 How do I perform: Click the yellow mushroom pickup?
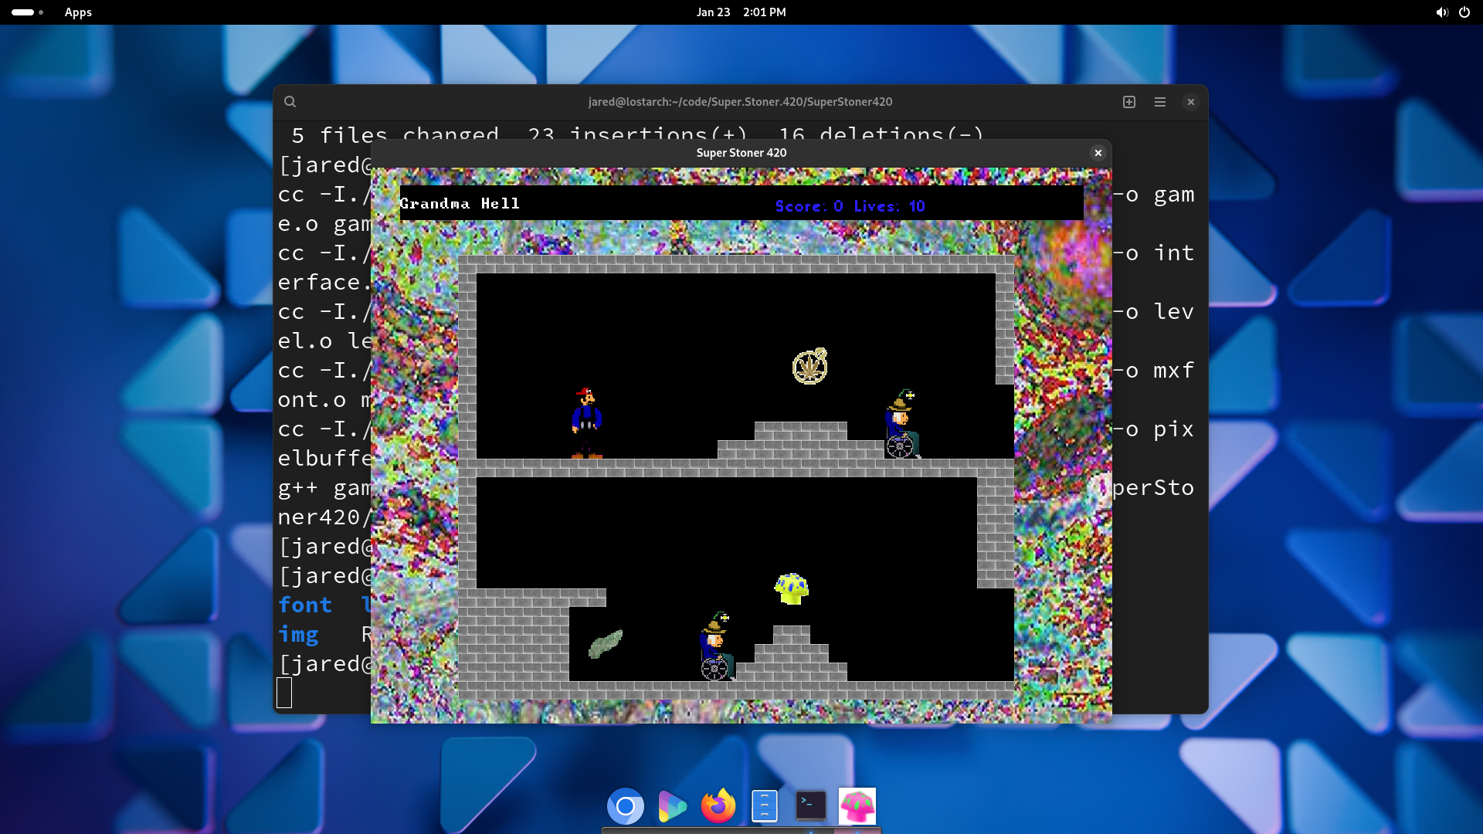click(792, 588)
